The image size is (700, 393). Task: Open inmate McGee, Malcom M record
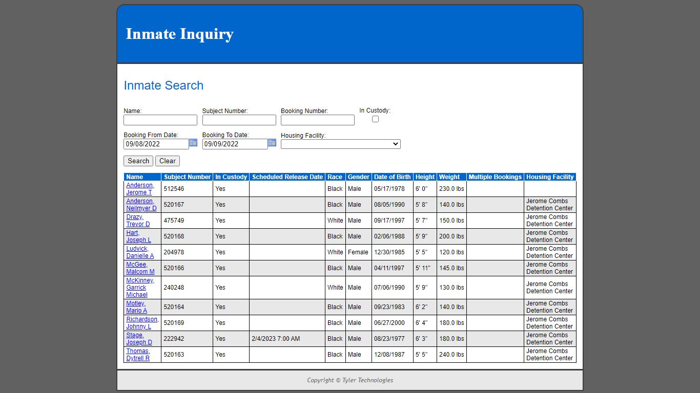click(x=140, y=268)
